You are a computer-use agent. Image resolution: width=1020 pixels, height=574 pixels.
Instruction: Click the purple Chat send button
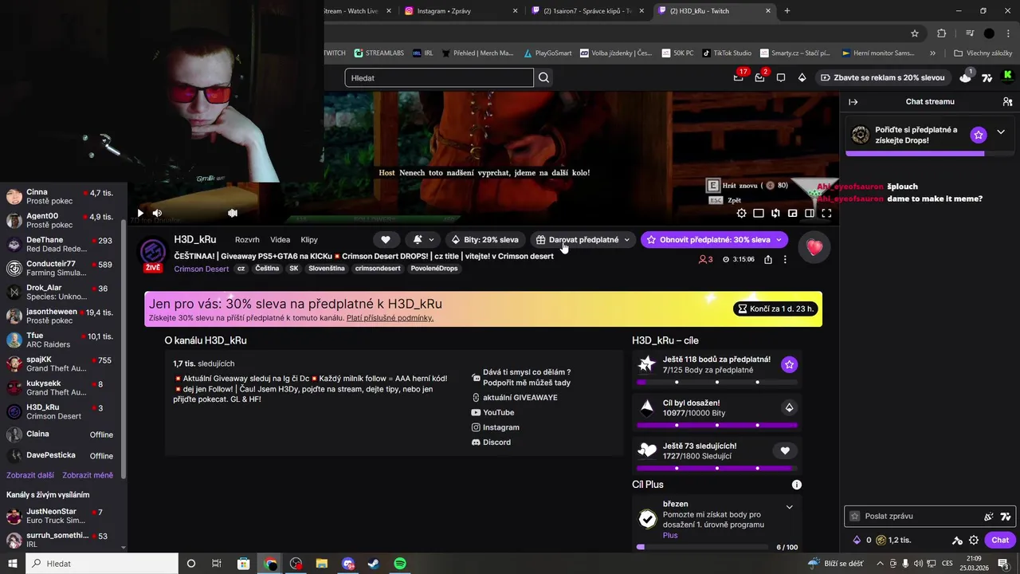(x=1000, y=540)
